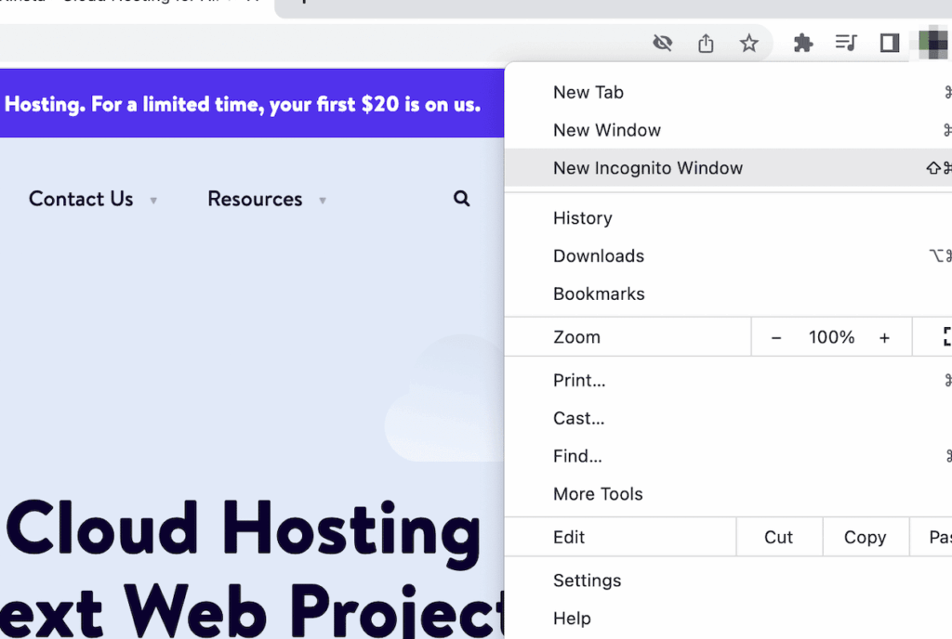Click the profile avatar in toolbar
Image resolution: width=952 pixels, height=639 pixels.
click(x=932, y=43)
